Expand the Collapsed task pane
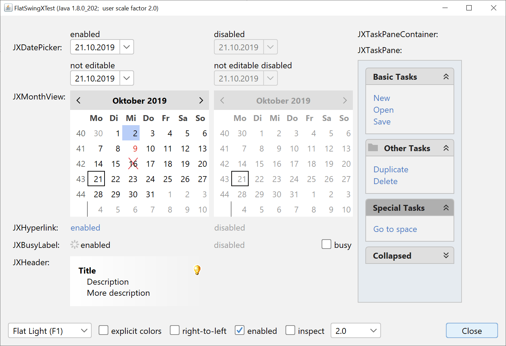The width and height of the screenshot is (506, 346). coord(446,256)
